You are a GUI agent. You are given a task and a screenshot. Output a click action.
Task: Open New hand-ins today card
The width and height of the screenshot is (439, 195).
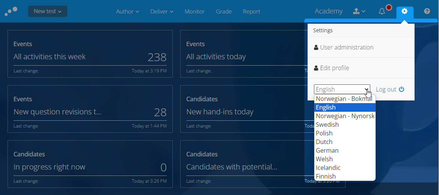[x=247, y=109]
